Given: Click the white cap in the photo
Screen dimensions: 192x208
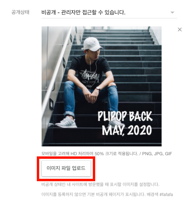Looking at the screenshot, I should tap(92, 44).
